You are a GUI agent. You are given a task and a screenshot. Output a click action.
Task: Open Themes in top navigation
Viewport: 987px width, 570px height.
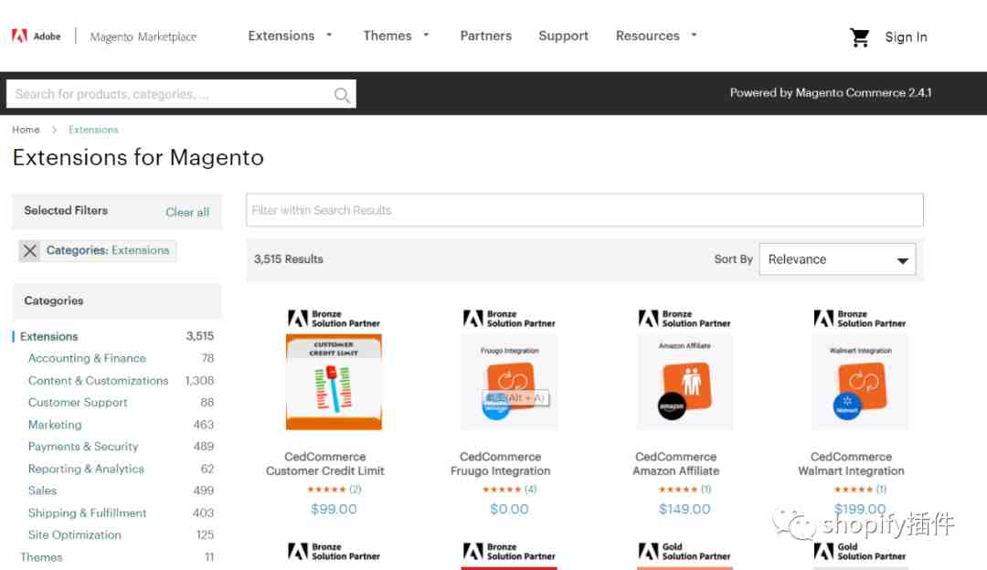(x=387, y=36)
